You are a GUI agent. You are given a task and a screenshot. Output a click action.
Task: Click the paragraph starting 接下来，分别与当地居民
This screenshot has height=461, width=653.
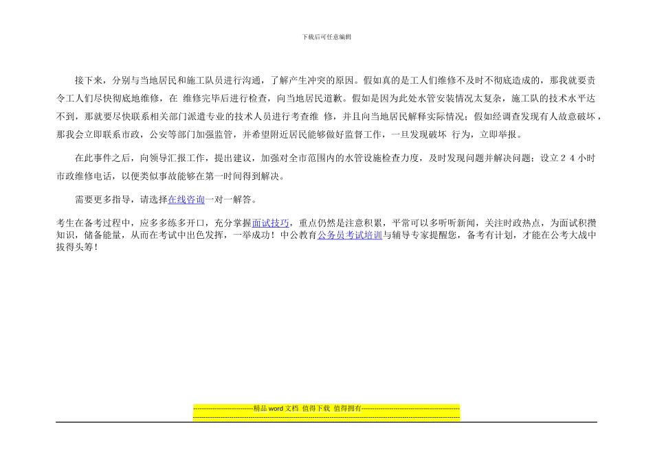[x=329, y=107]
